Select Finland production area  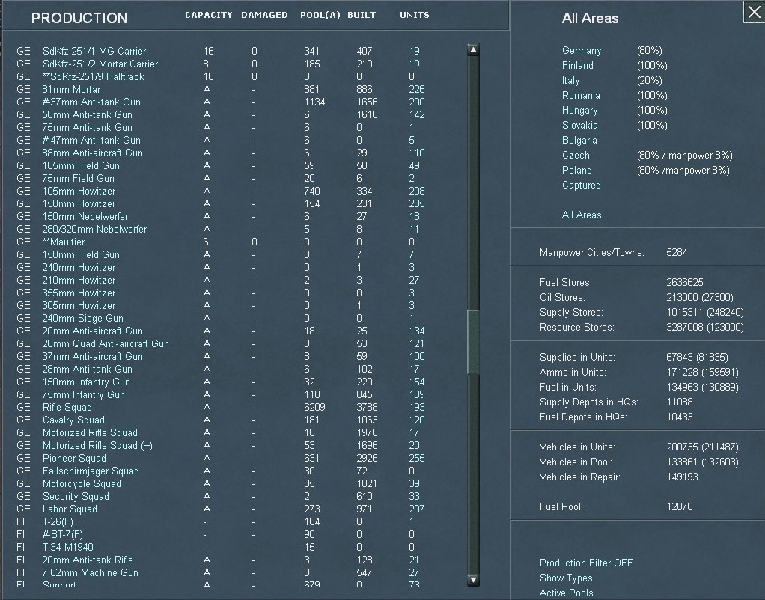click(577, 65)
